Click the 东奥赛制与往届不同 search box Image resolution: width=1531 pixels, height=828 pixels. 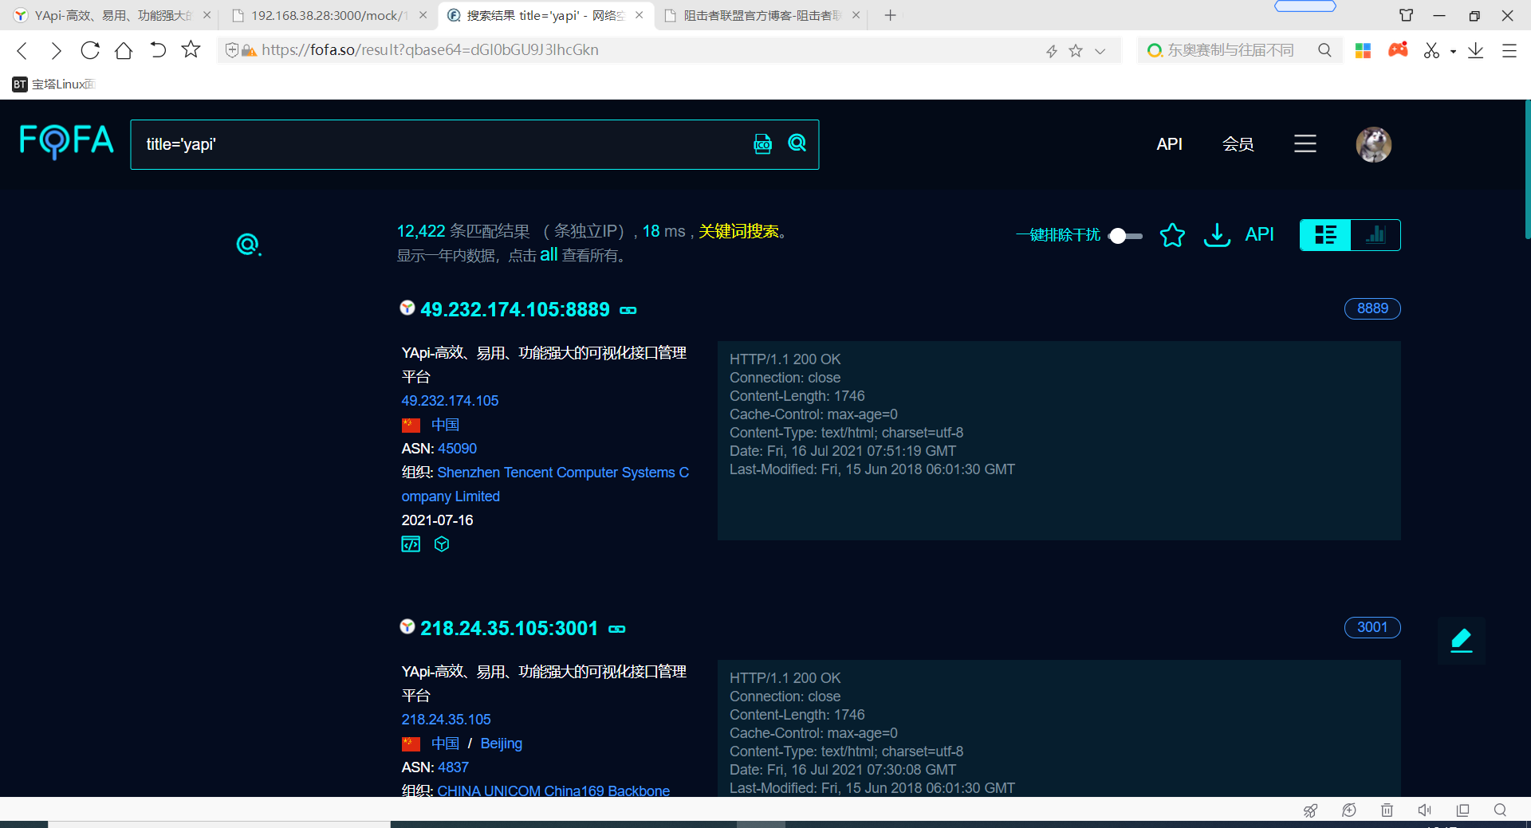1230,50
